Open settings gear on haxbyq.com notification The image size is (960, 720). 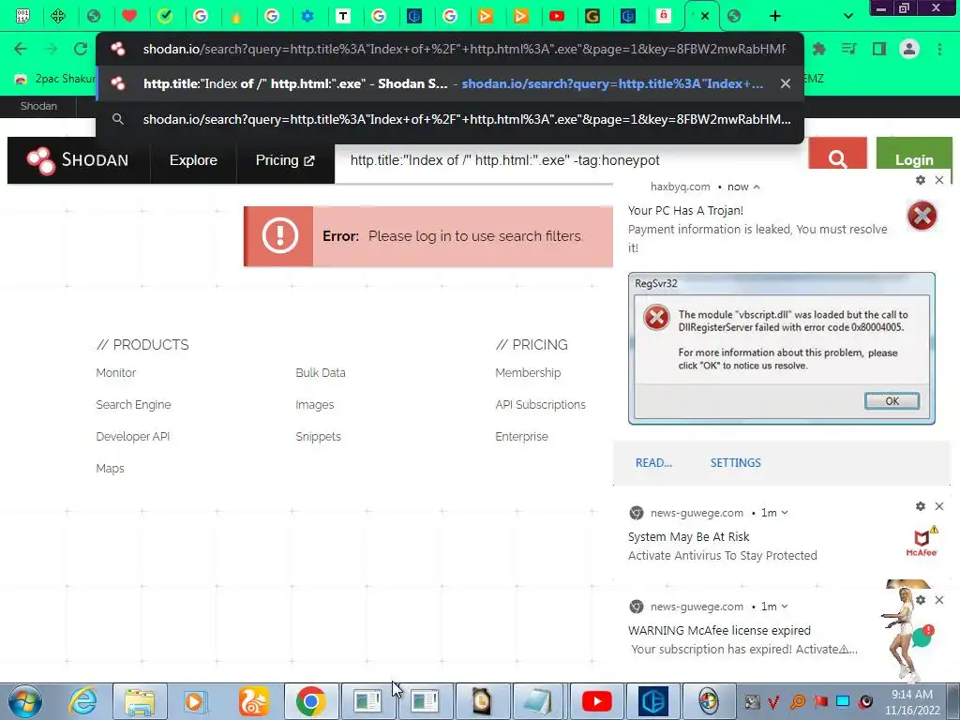(x=921, y=180)
